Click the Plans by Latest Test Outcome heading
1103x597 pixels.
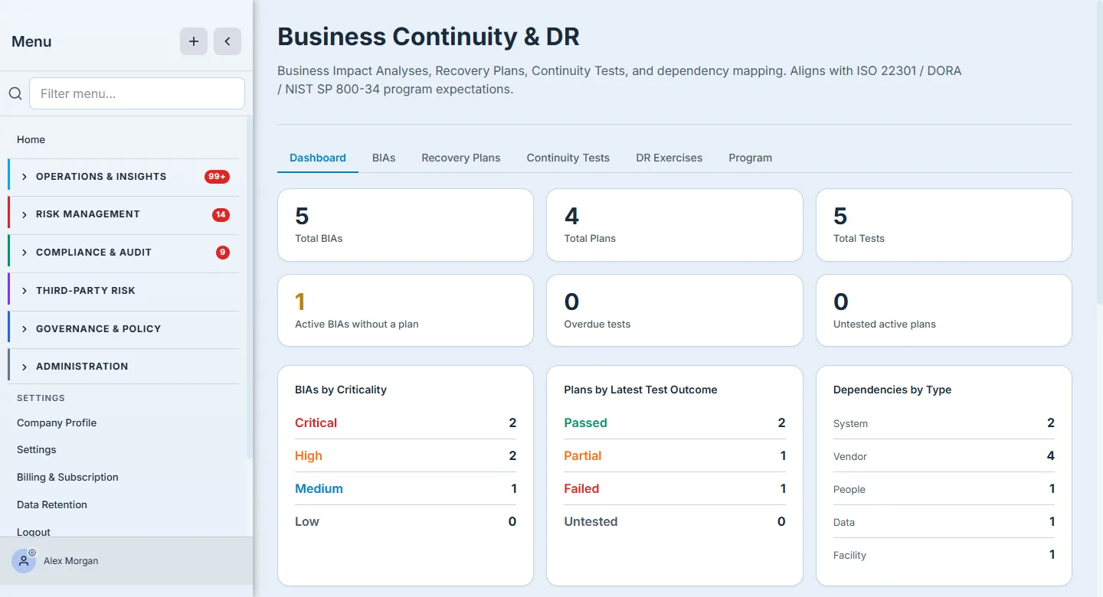click(640, 390)
